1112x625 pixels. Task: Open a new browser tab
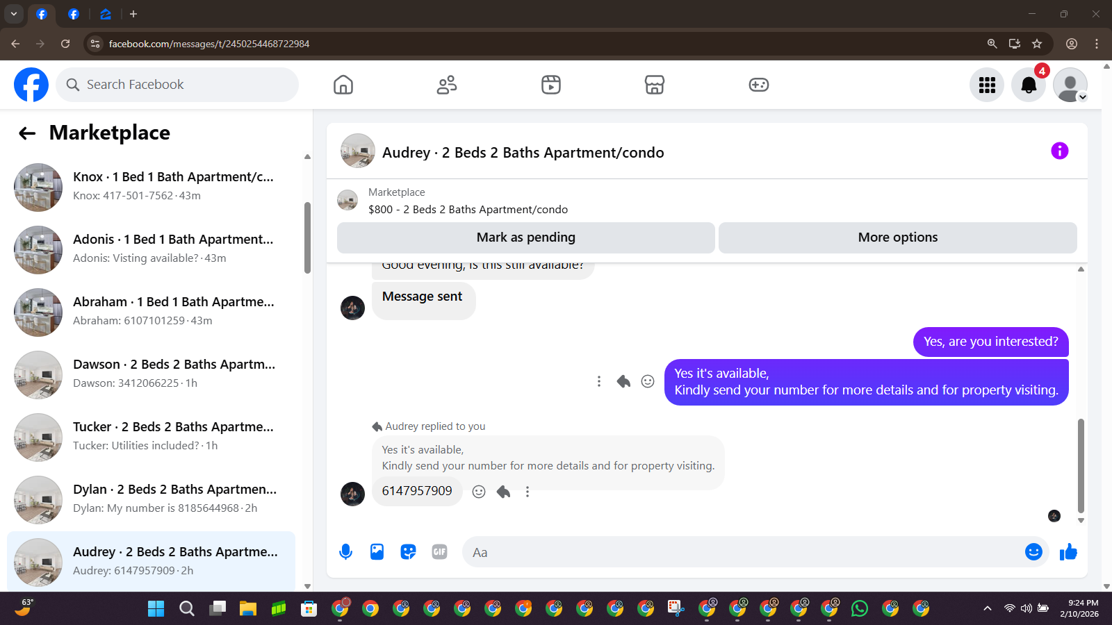click(x=133, y=14)
